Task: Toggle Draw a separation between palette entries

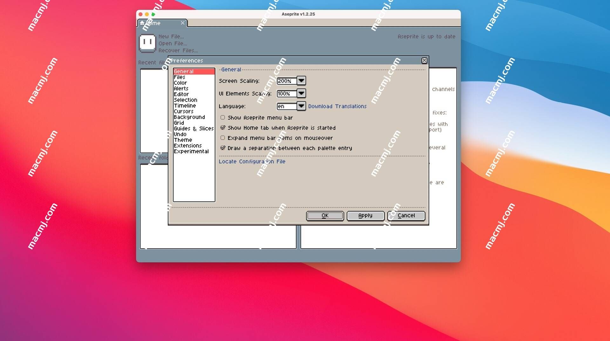Action: coord(223,148)
